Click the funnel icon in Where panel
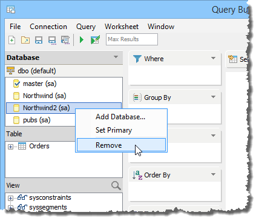This screenshot has width=259, height=221. (x=137, y=59)
